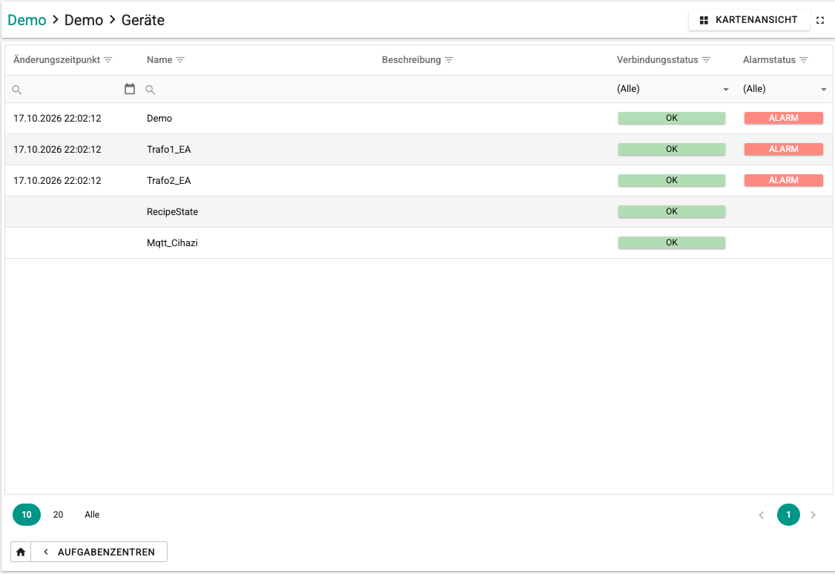The image size is (835, 574).
Task: Select 10 rows per page
Action: 27,515
